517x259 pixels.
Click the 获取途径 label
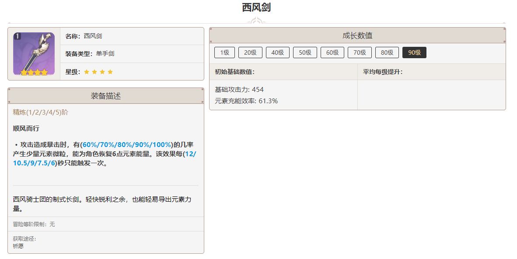point(24,238)
